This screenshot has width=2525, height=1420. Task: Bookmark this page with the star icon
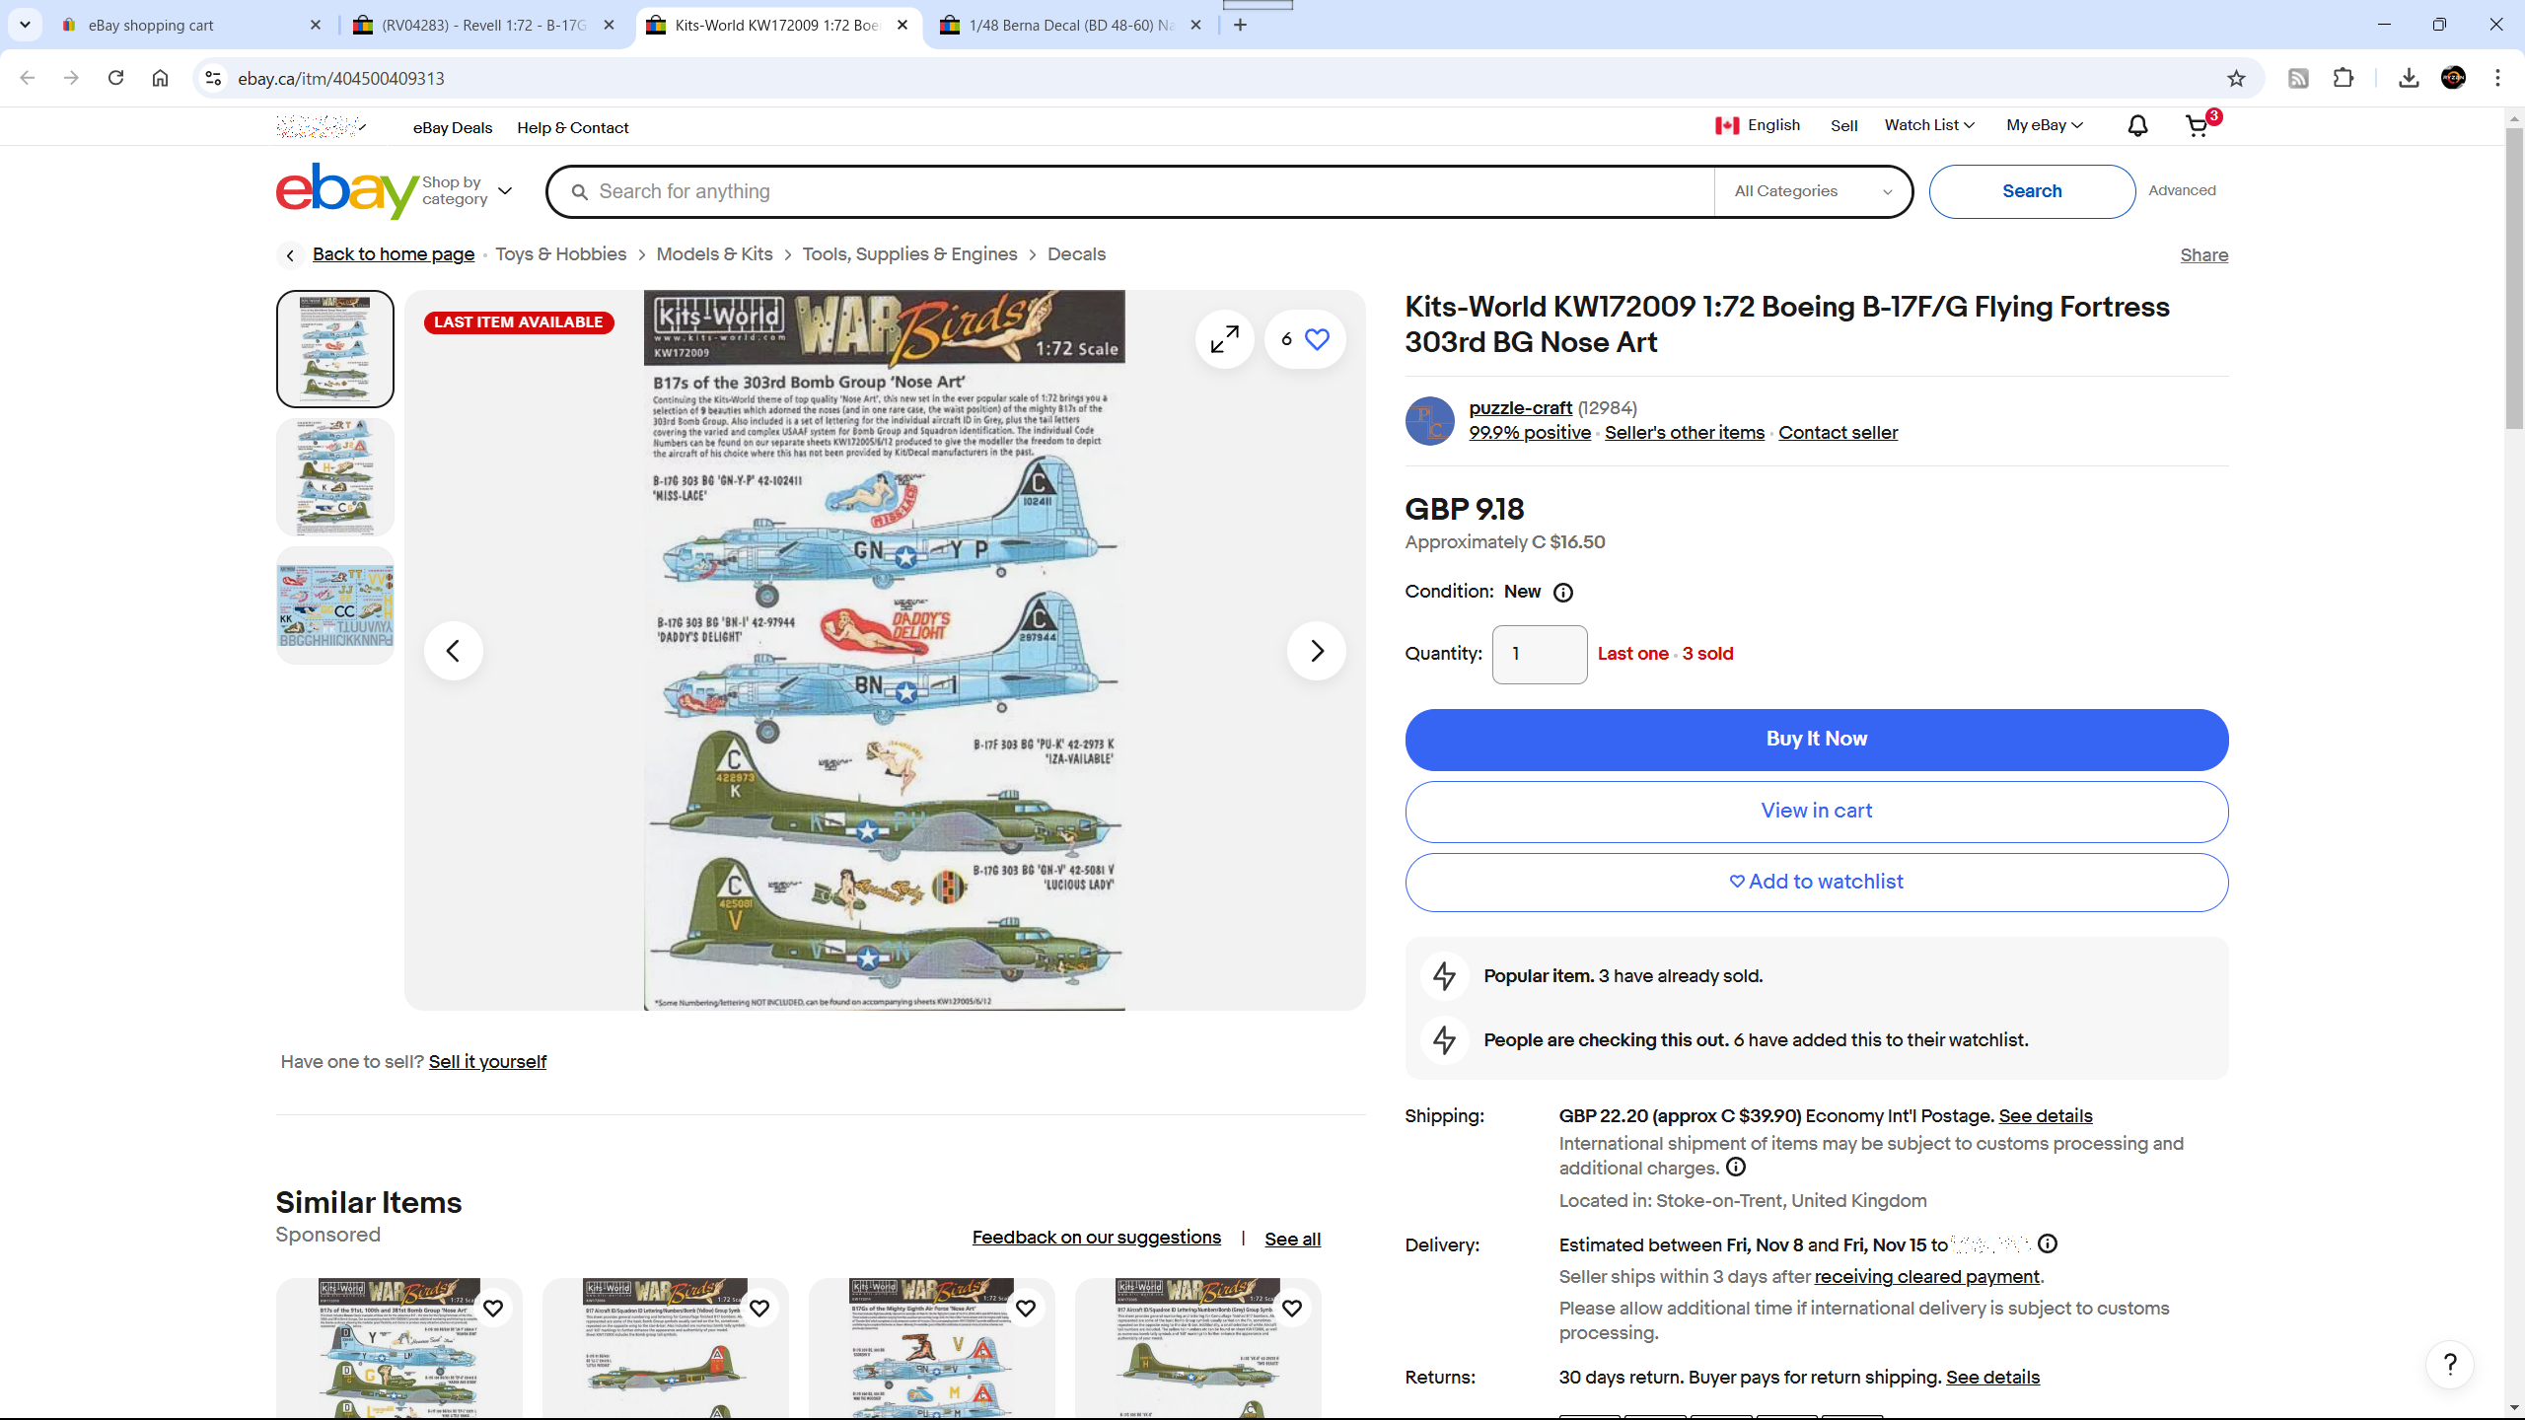tap(2236, 79)
